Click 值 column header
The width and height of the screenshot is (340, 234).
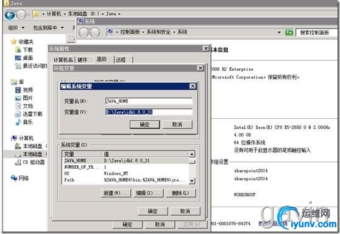pyautogui.click(x=145, y=154)
